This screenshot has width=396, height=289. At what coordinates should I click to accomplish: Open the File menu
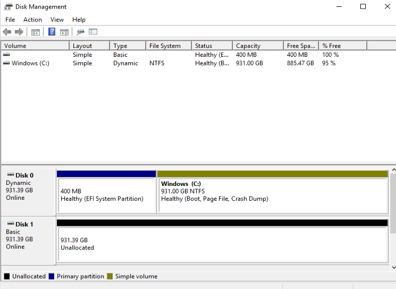point(10,20)
